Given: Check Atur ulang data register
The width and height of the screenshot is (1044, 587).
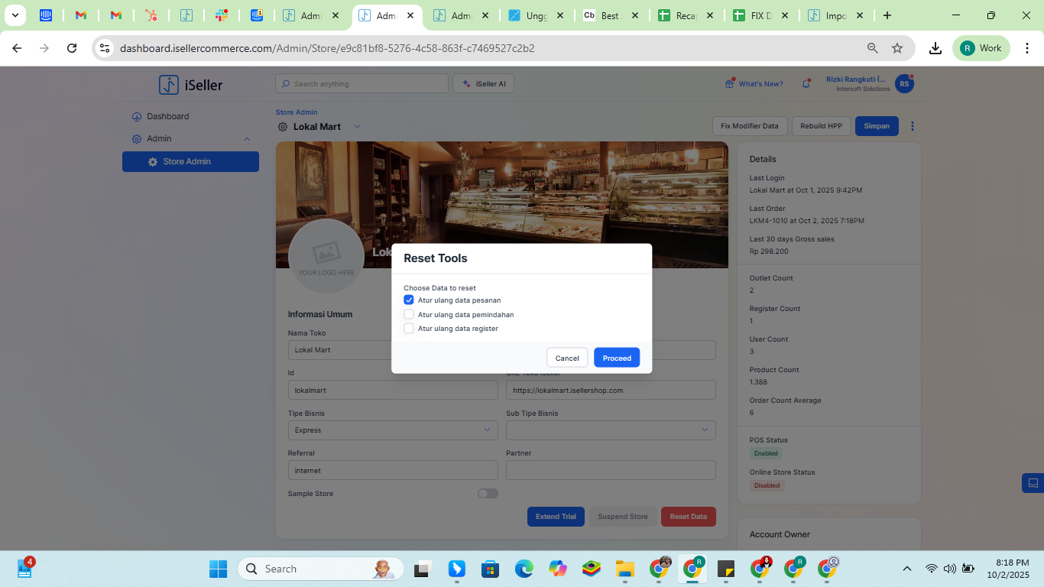Looking at the screenshot, I should coord(409,329).
